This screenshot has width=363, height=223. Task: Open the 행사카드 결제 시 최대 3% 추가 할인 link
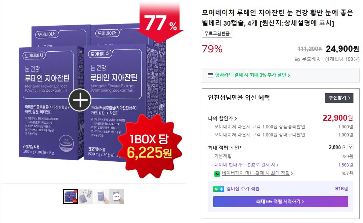[253, 75]
